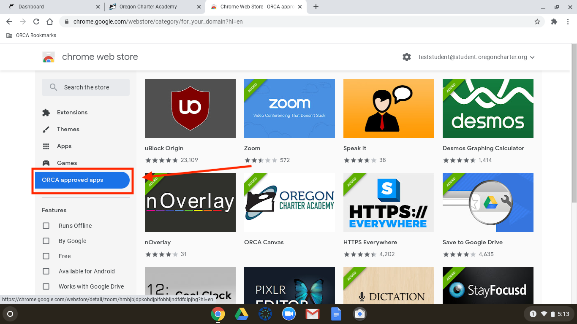
Task: Open the uBlock Origin title link
Action: [164, 148]
